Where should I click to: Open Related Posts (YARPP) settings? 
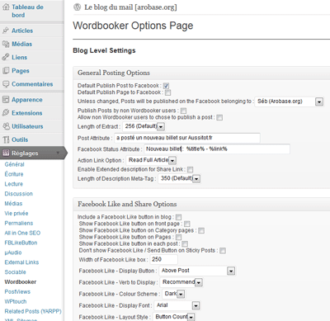click(33, 311)
